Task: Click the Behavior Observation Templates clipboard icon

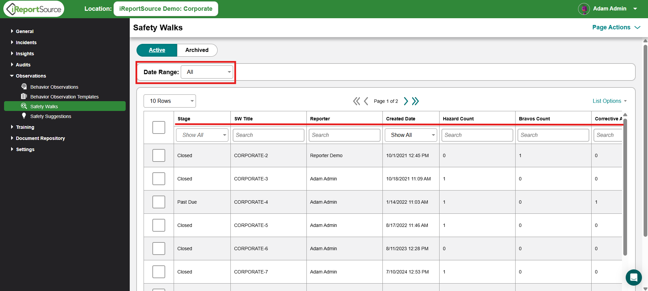Action: point(24,96)
